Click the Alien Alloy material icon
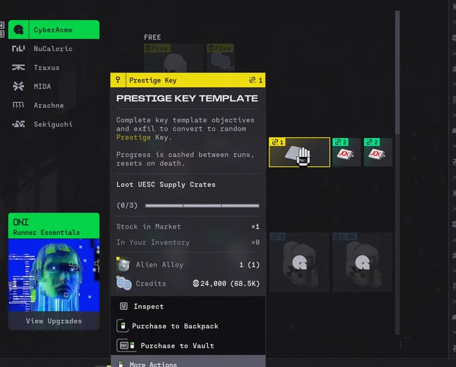This screenshot has height=367, width=456. 124,264
